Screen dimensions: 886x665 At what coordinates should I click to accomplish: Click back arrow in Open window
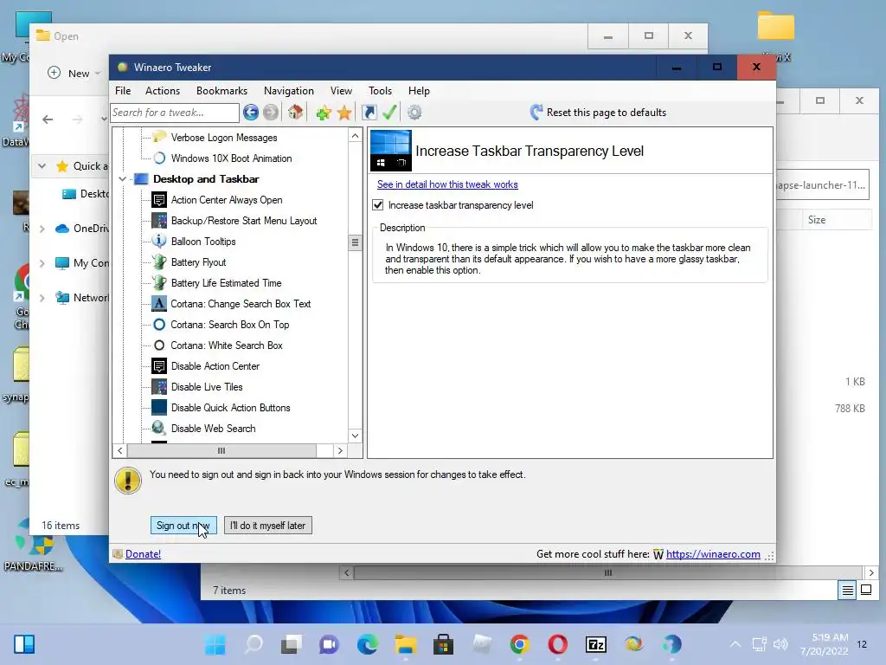[48, 119]
